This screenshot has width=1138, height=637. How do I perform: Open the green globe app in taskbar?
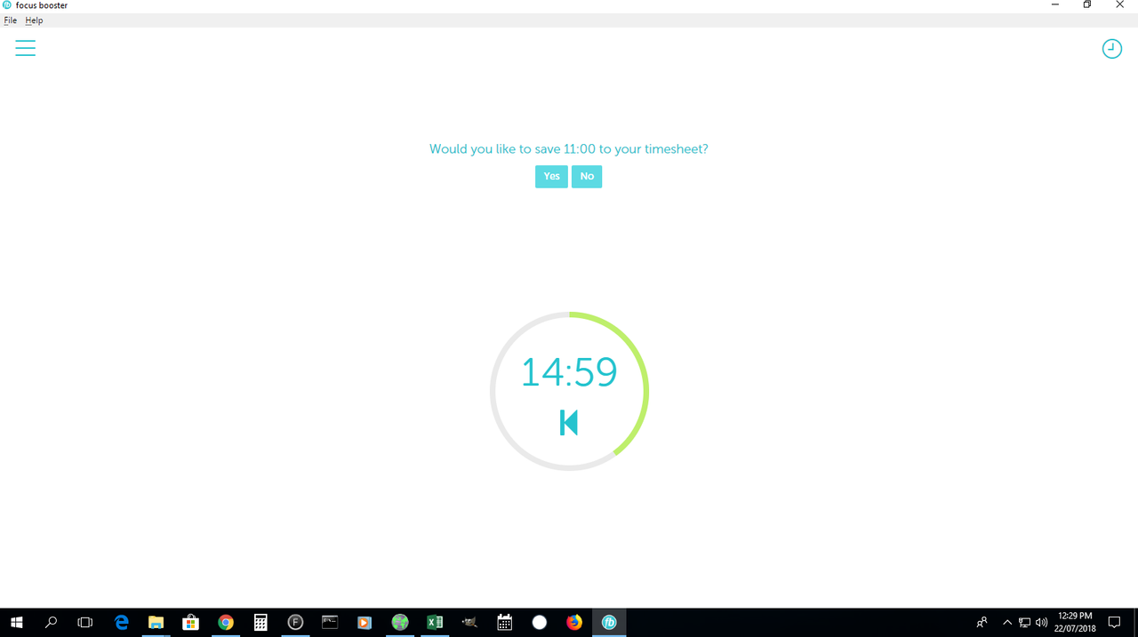coord(400,623)
